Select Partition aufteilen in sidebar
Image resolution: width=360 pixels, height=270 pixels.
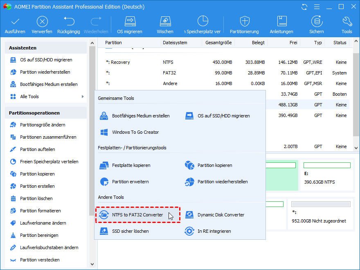tap(46, 149)
